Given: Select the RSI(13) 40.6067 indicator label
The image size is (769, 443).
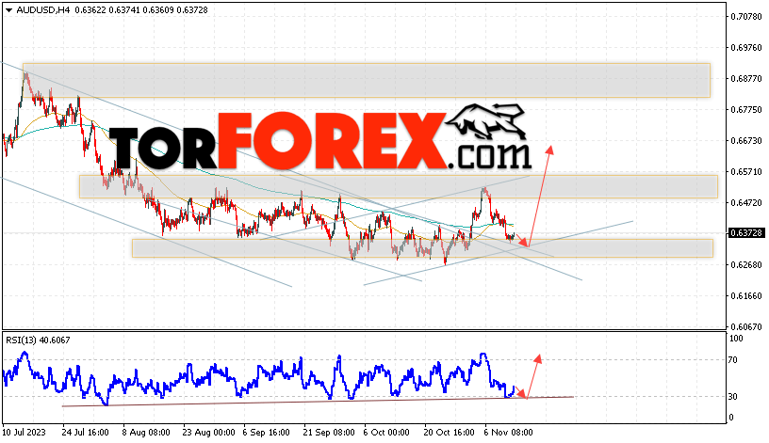Looking at the screenshot, I should point(38,340).
